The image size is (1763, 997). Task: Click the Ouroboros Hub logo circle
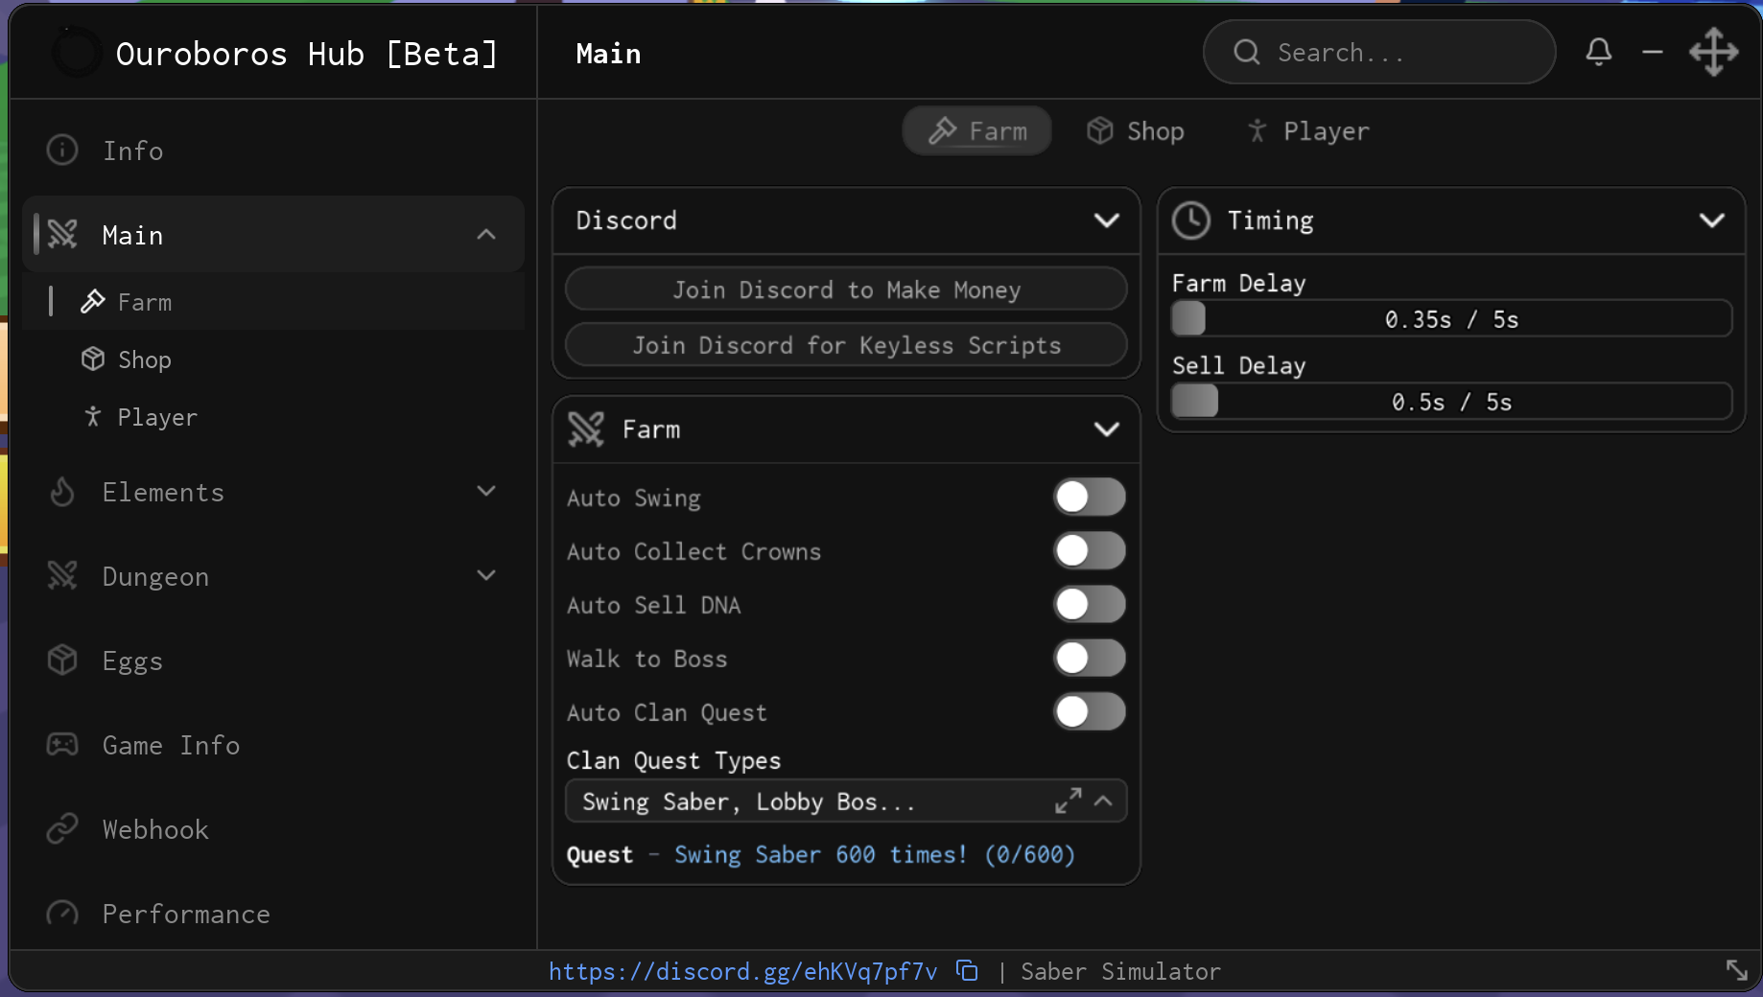tap(77, 53)
